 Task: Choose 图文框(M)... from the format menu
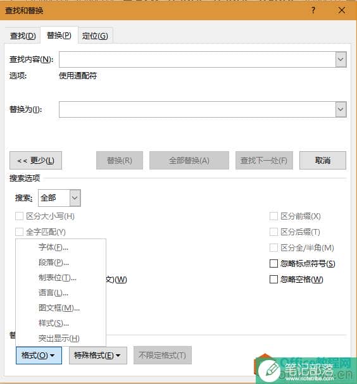coord(61,308)
